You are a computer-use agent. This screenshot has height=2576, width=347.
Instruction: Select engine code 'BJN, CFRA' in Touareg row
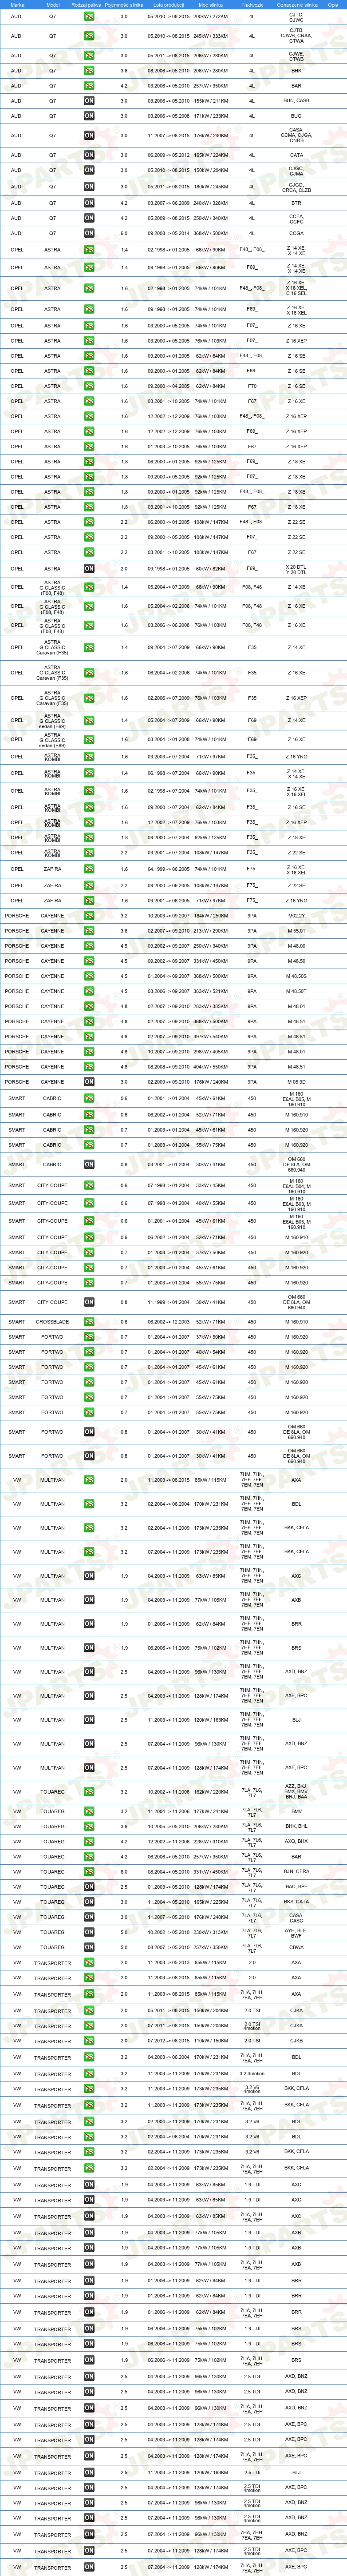pyautogui.click(x=296, y=1871)
